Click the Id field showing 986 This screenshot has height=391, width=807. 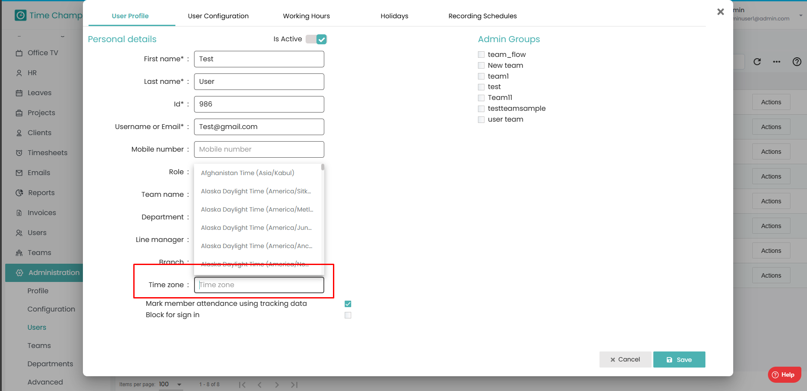coord(259,104)
